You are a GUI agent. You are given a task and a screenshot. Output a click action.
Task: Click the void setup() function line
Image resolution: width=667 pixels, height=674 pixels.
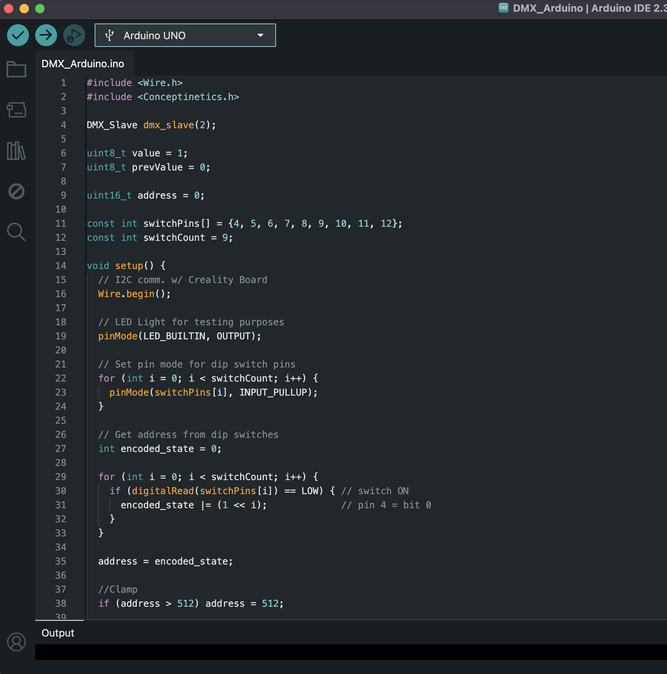pyautogui.click(x=126, y=266)
